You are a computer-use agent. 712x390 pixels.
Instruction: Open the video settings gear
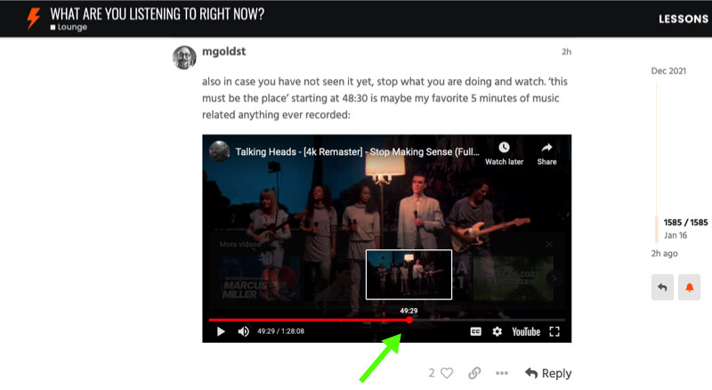pyautogui.click(x=498, y=331)
